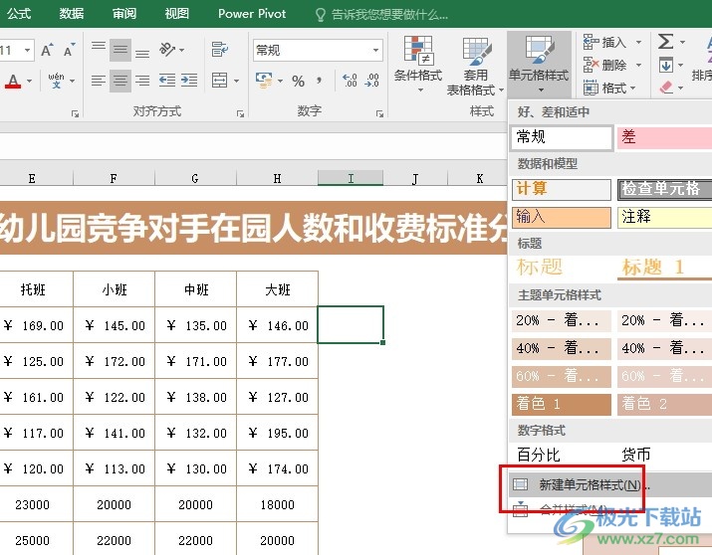Screen dimensions: 712x555
Task: Open the Power Pivot tab
Action: [252, 14]
